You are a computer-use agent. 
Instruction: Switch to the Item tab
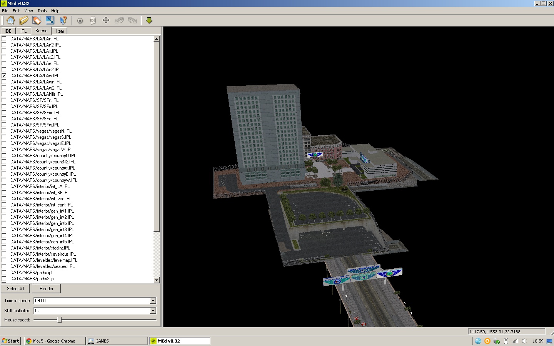(x=60, y=31)
